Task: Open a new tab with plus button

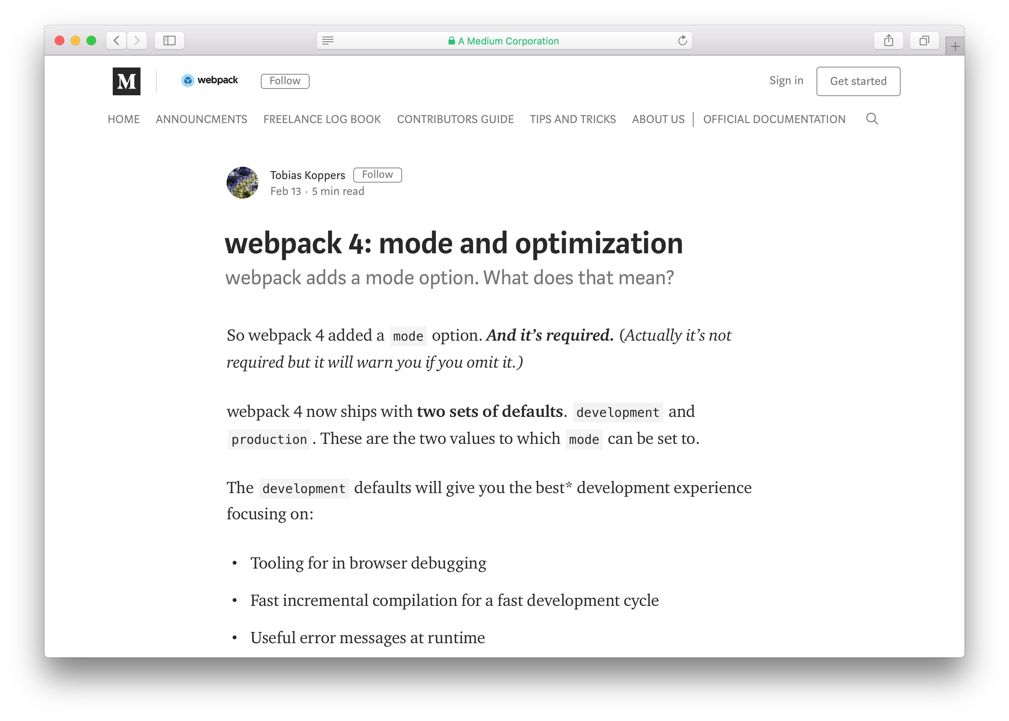Action: [955, 46]
